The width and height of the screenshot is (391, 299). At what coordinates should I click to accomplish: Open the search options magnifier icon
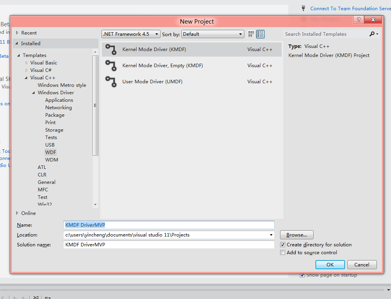[371, 34]
